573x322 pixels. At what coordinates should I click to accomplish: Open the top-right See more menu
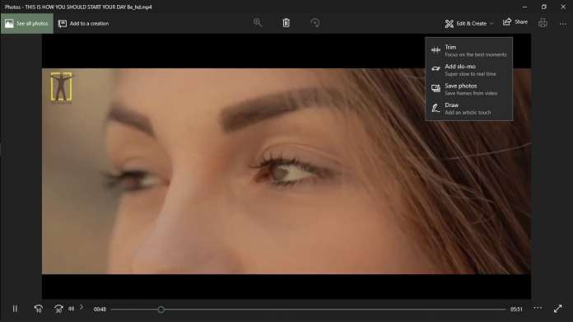tap(563, 24)
